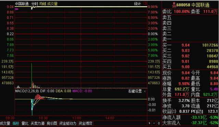
Task: Click the 10:30 time axis label
Action: click(43, 118)
